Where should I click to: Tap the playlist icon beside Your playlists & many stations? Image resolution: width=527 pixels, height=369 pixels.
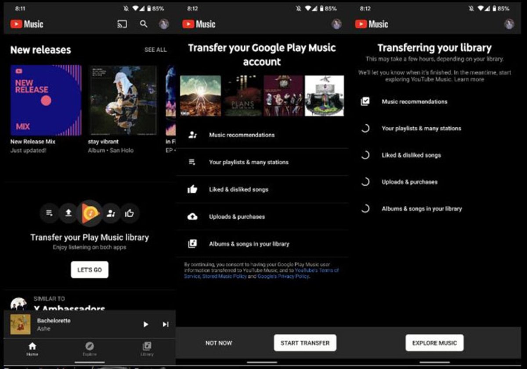click(x=192, y=162)
